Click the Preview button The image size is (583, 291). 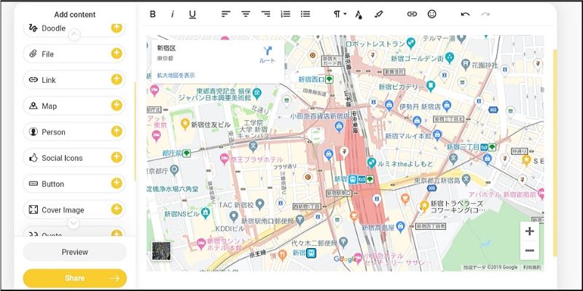tap(75, 252)
